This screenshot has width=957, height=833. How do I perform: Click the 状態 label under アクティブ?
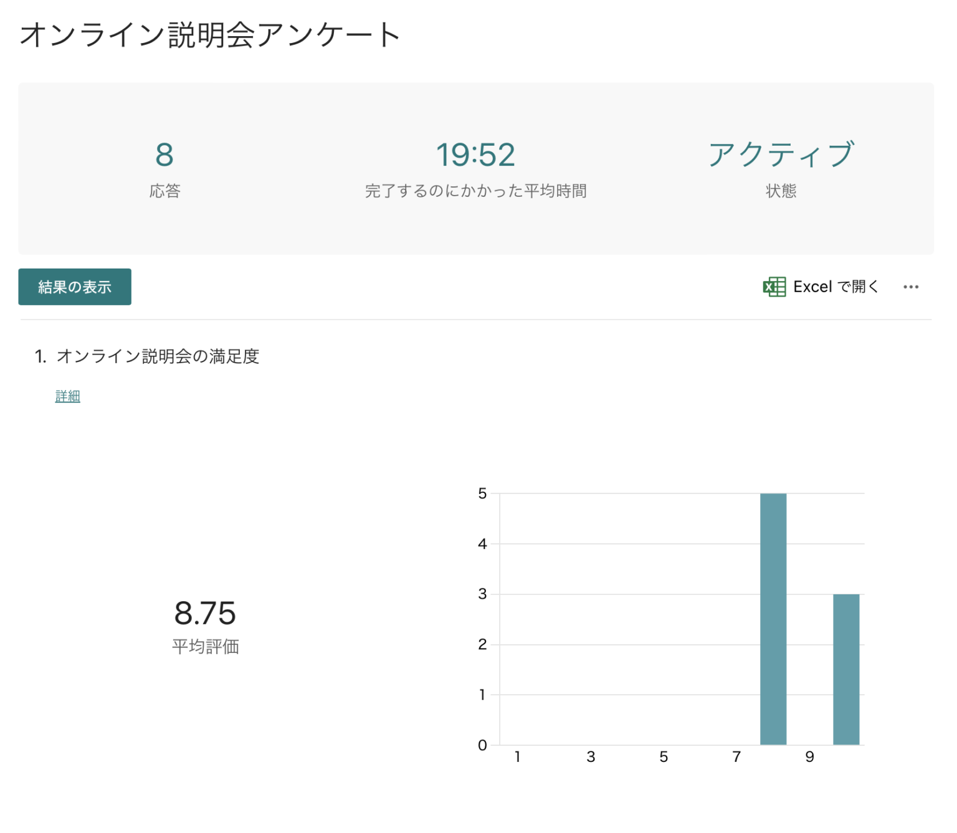(x=781, y=191)
